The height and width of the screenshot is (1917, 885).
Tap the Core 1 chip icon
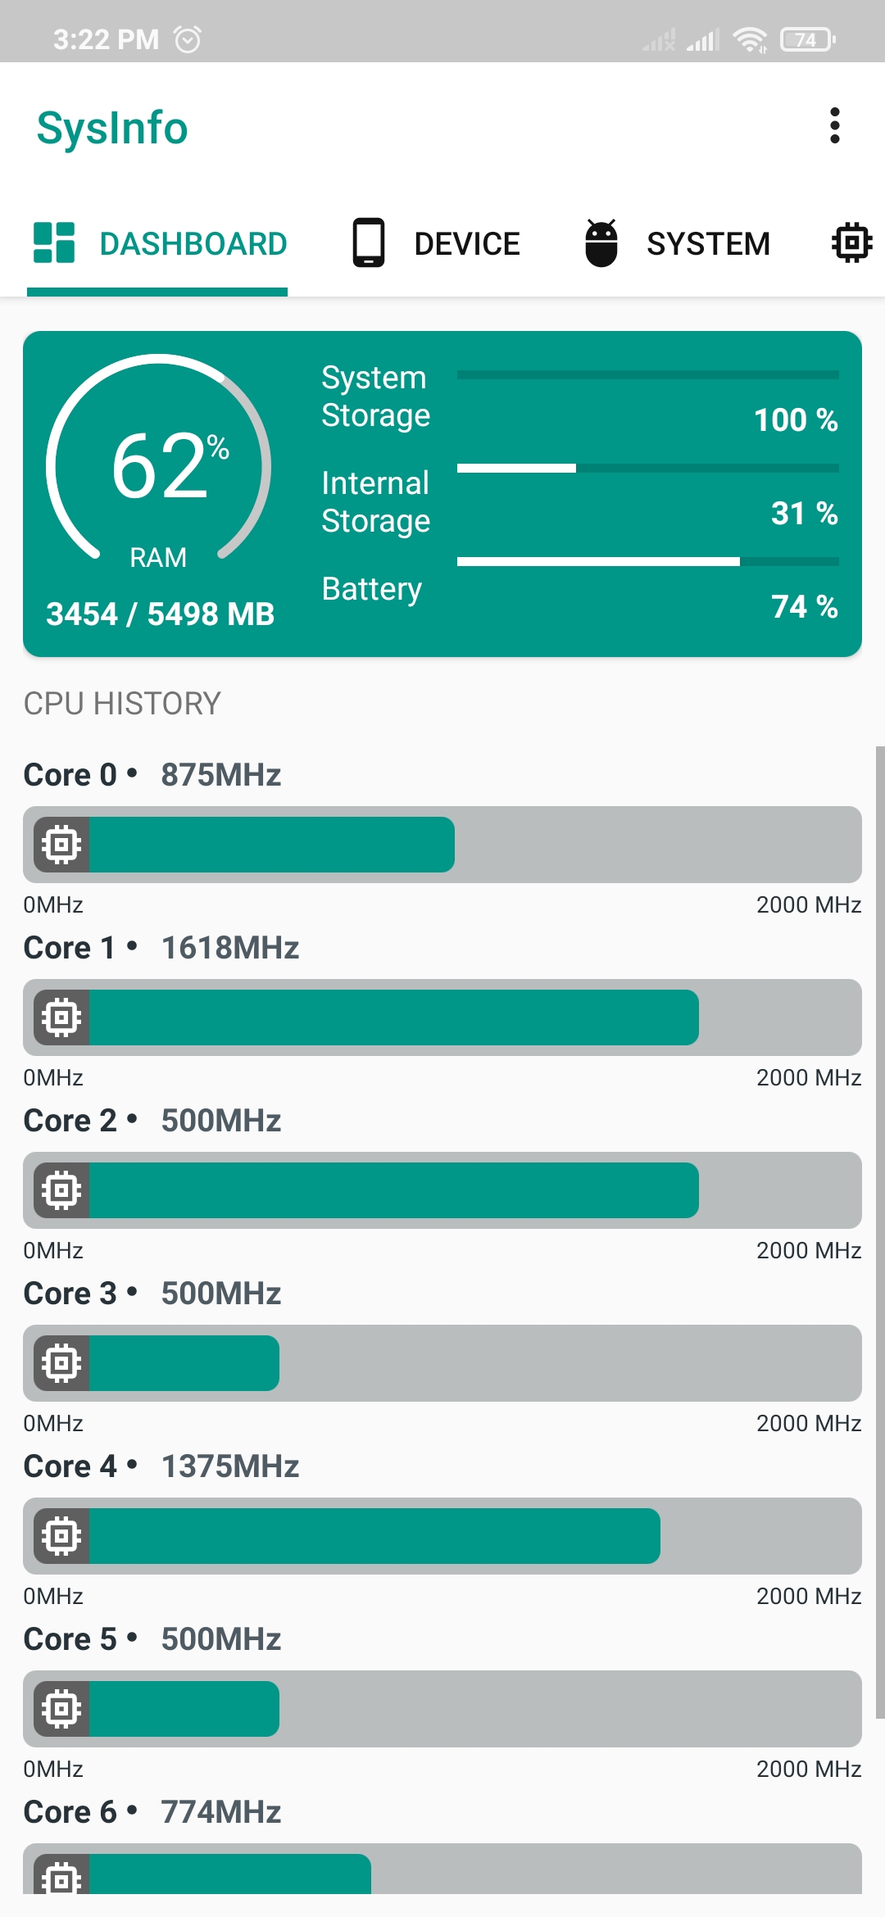click(62, 1017)
